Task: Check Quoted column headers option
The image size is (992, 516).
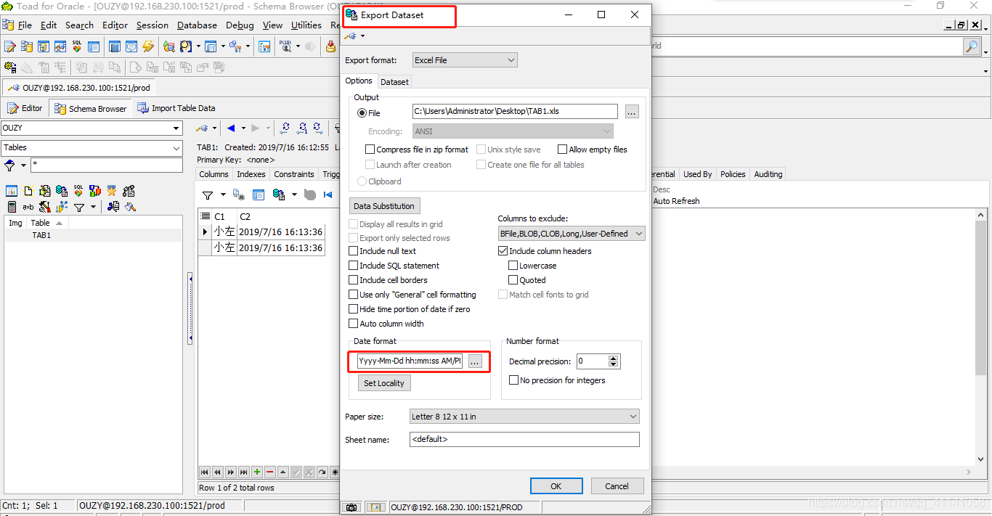Action: click(528, 280)
